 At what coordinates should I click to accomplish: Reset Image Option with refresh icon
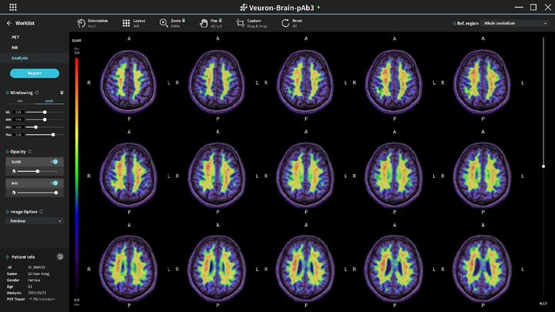tap(41, 212)
